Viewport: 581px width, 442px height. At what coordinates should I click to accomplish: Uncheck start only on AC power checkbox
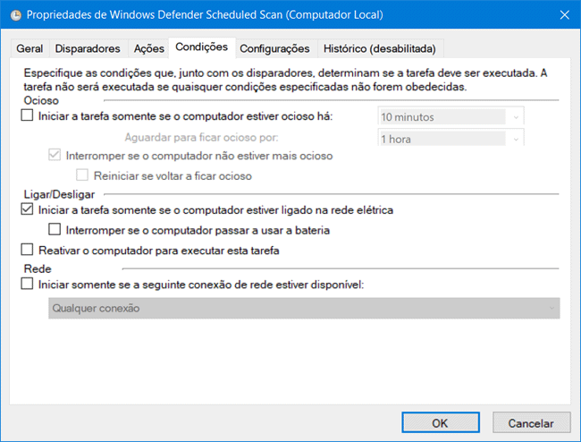26,210
